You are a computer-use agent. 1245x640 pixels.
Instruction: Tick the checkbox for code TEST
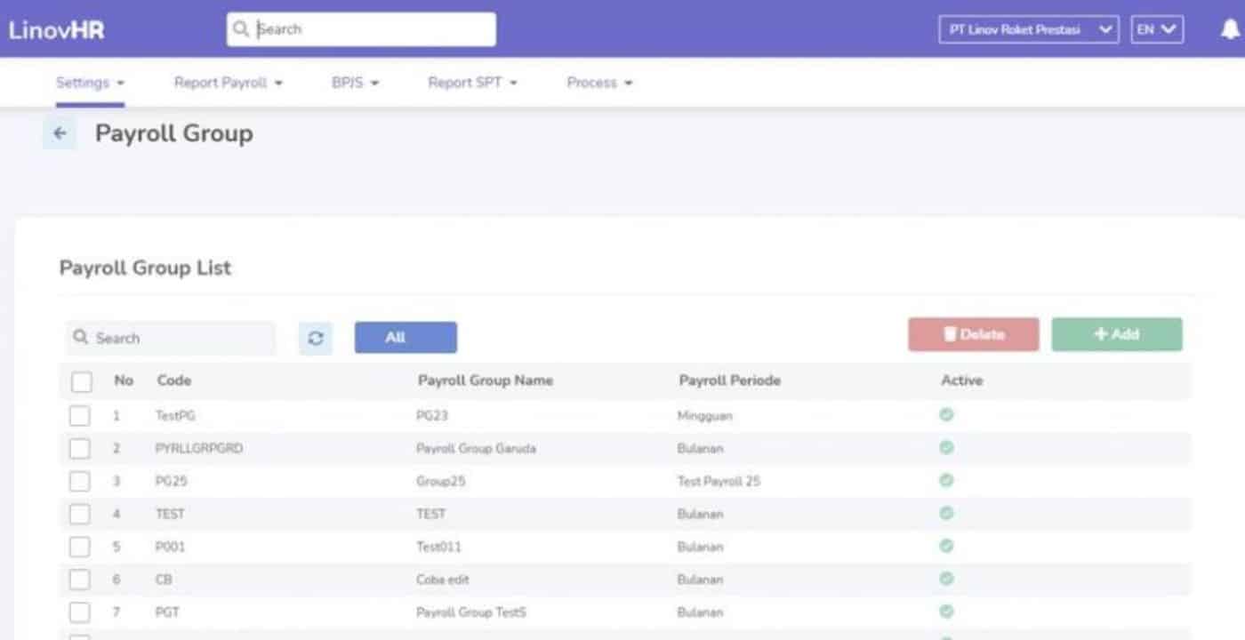(80, 514)
